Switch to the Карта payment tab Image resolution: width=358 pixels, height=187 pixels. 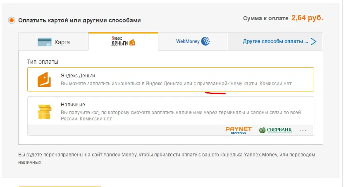pos(53,42)
